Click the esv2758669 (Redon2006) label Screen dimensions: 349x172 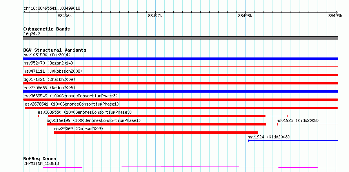click(x=49, y=88)
